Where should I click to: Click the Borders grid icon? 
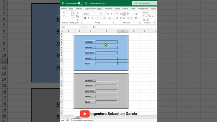click(98, 18)
